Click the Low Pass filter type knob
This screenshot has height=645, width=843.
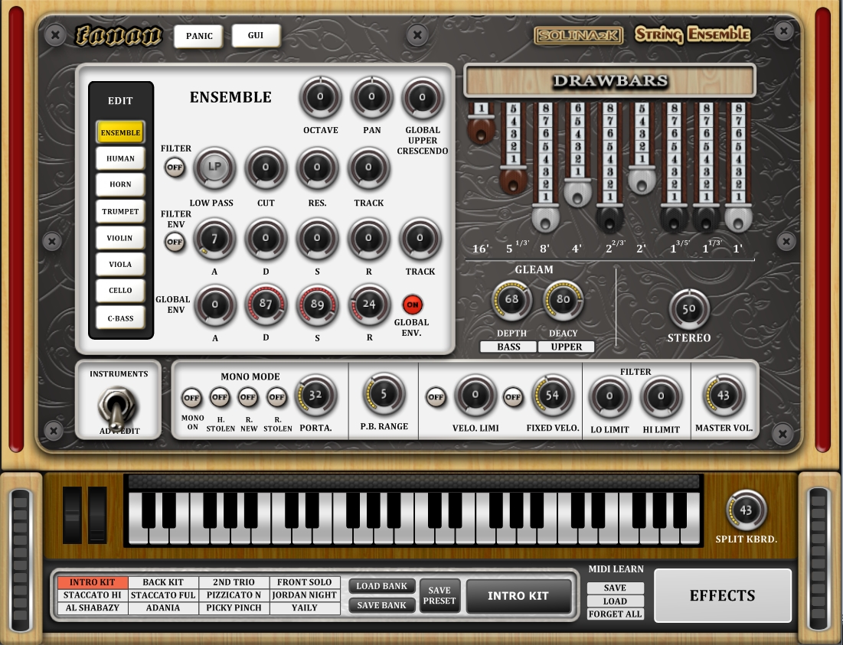coord(214,168)
